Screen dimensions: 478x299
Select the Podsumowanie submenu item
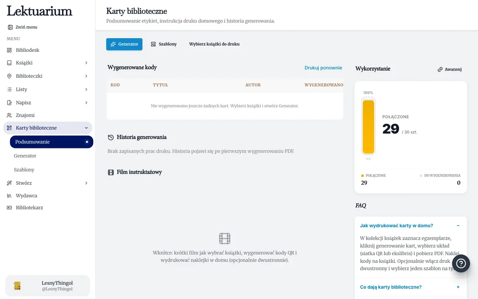tap(51, 142)
